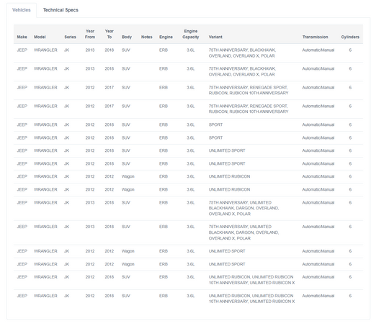
Task: Click the Make column header
Action: (22, 37)
